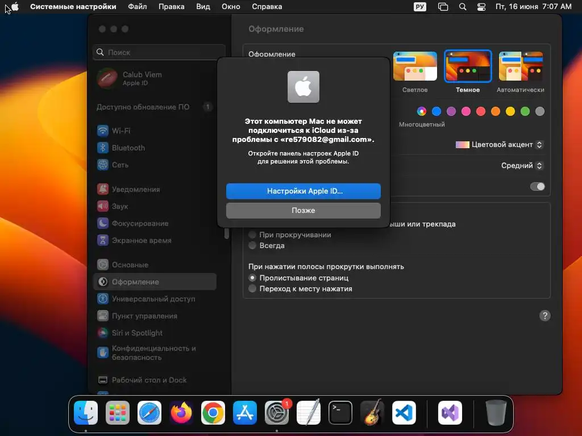Select Сеть network item

coord(155,165)
